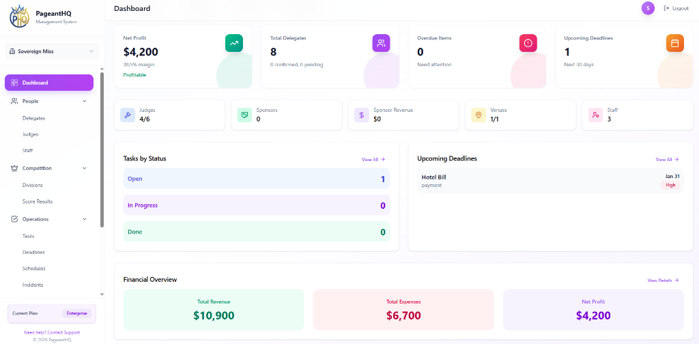Image resolution: width=699 pixels, height=344 pixels.
Task: Select the Open tasks row
Action: 257,179
